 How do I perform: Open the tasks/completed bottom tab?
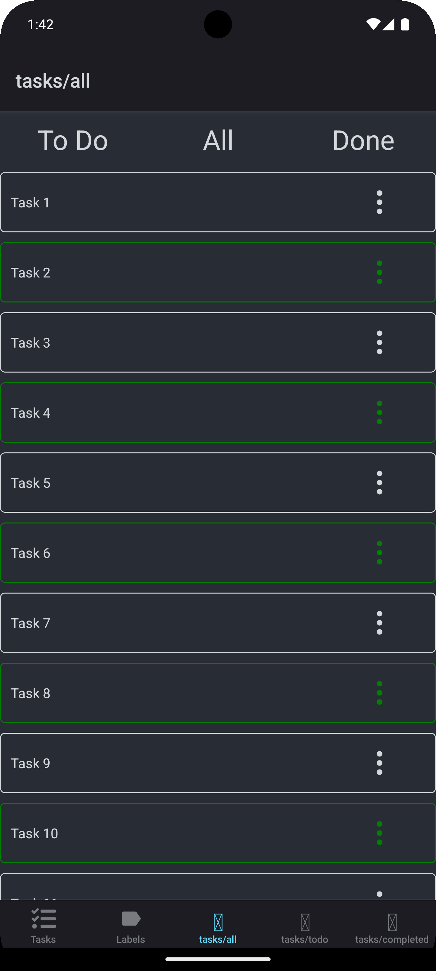[x=392, y=925]
